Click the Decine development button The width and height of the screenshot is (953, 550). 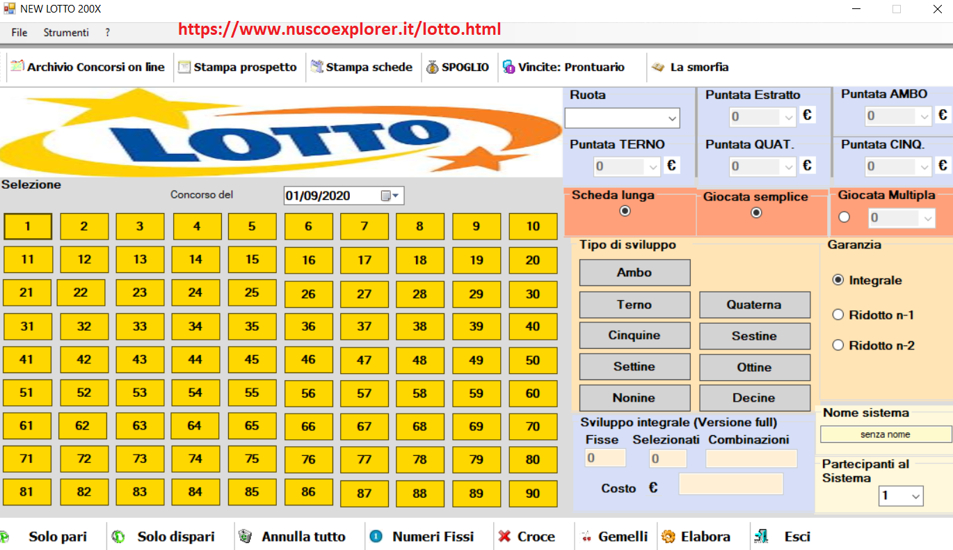click(x=755, y=398)
